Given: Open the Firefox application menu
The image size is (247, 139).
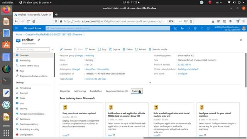Looking at the screenshot, I should coord(244,21).
